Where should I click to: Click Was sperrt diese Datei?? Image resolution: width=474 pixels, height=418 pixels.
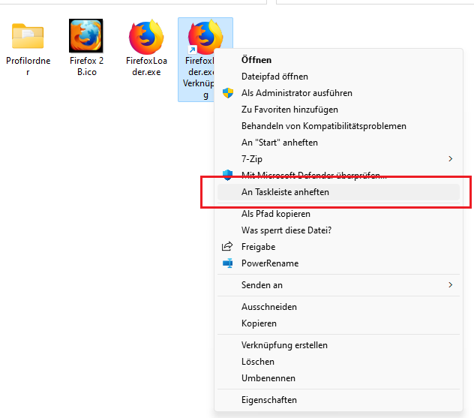coord(286,230)
